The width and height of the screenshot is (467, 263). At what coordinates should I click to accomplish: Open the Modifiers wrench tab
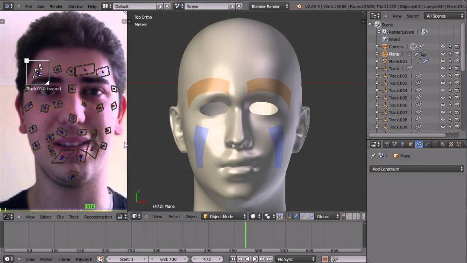click(x=427, y=144)
